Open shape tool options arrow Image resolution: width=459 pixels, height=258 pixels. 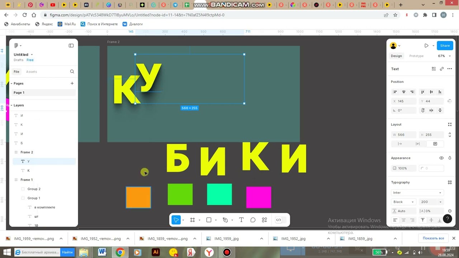[x=216, y=220]
